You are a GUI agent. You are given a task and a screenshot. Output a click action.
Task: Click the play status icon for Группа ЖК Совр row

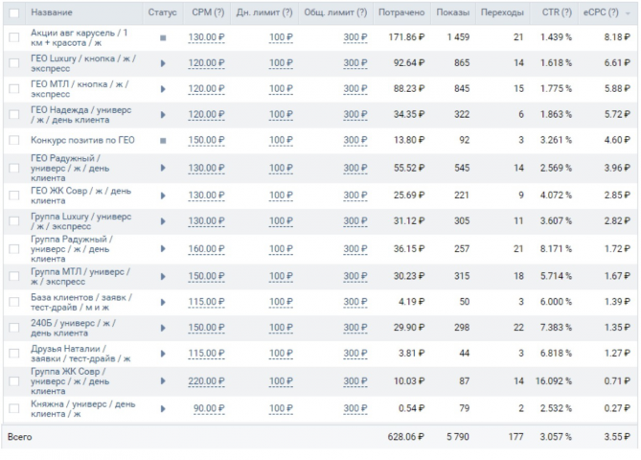(163, 381)
